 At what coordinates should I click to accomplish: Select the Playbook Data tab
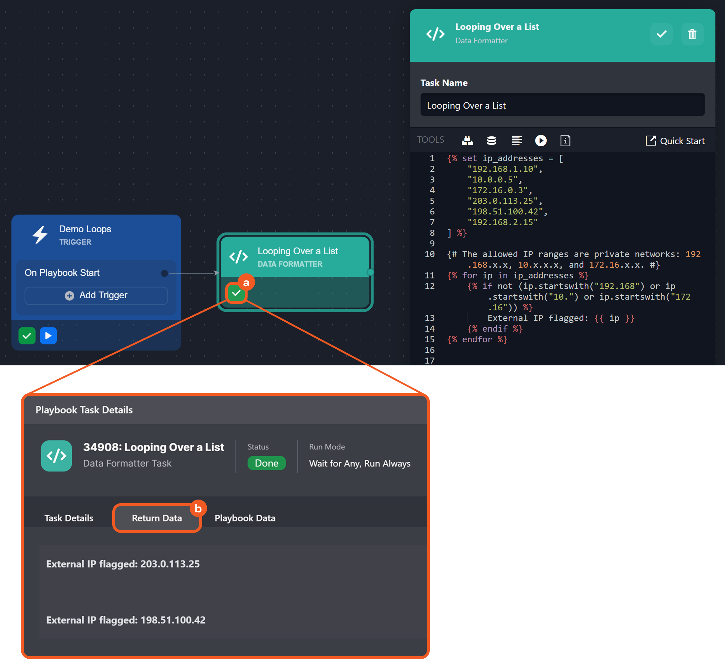(245, 518)
